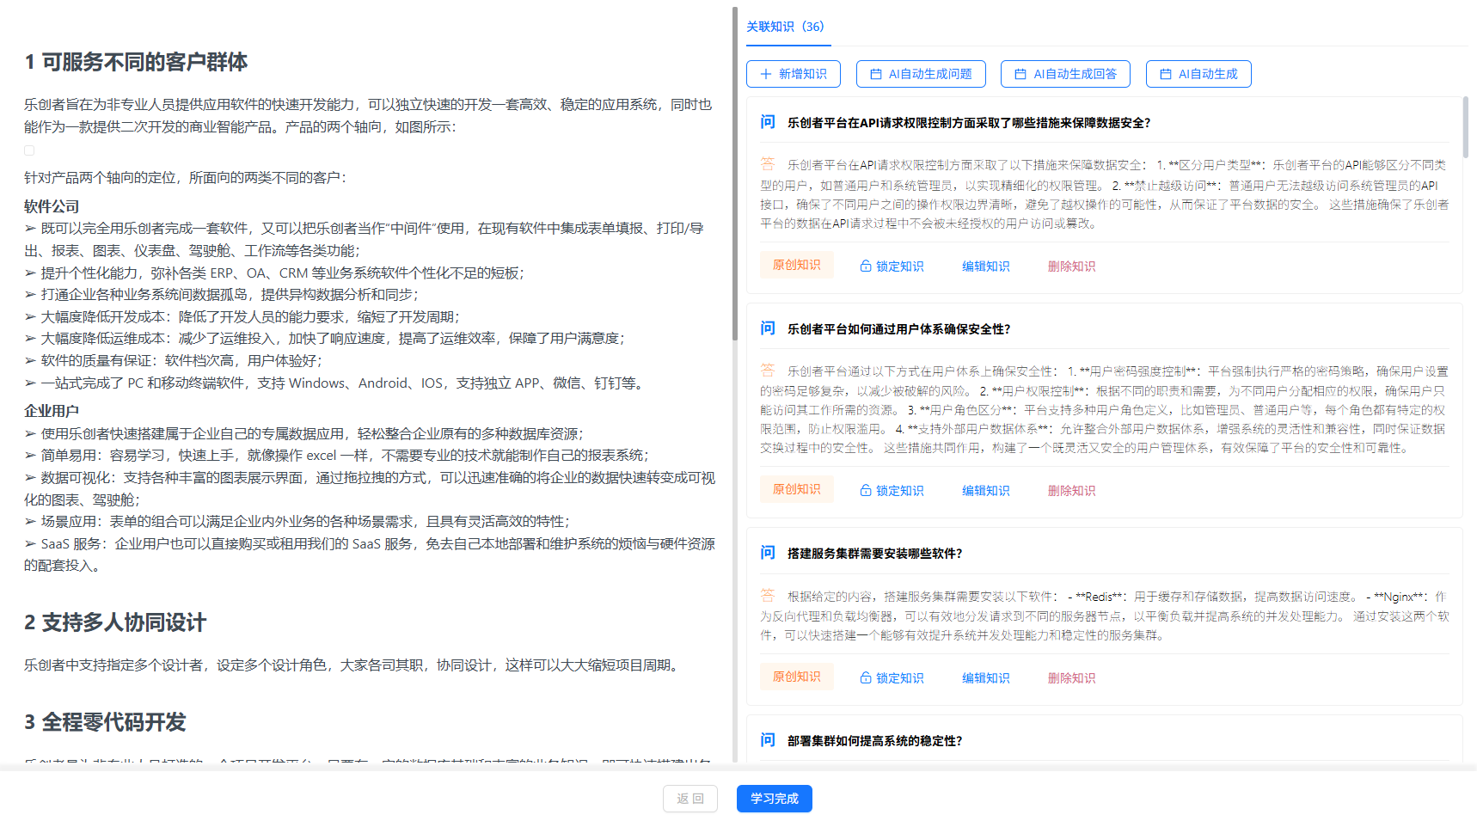Delete knowledge for the 搭建服务集群 question
The height and width of the screenshot is (821, 1477).
(x=1071, y=678)
